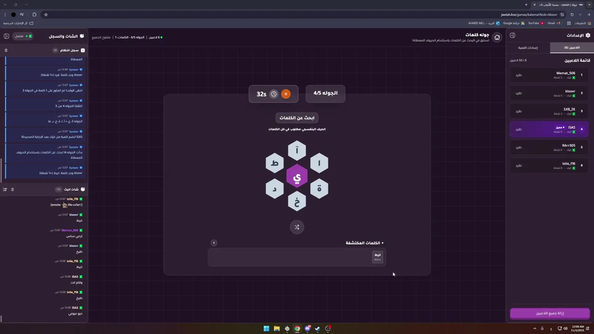Screen dimensions: 594x334
Task: Open كل الإشارات المرجعية bookmarks folder
Action: click(19, 23)
